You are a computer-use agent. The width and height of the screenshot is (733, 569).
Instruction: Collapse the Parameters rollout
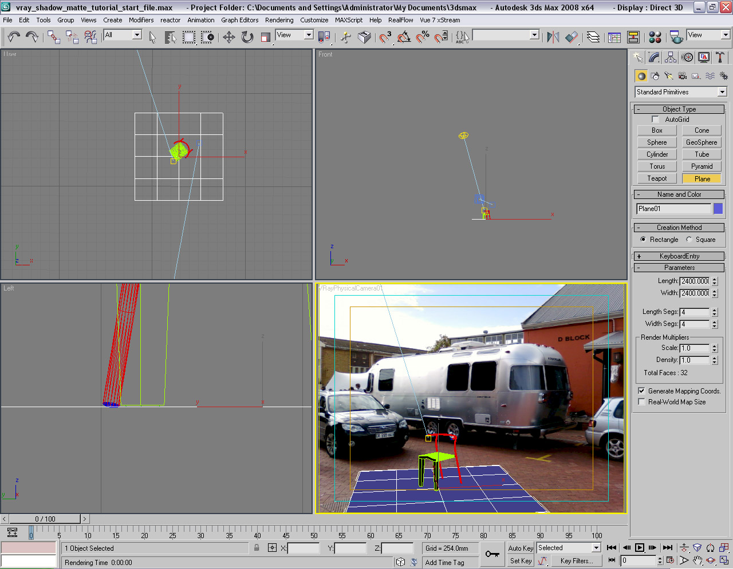point(679,268)
